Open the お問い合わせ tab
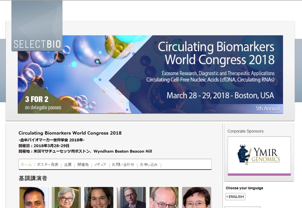302x208 pixels. click(x=123, y=164)
